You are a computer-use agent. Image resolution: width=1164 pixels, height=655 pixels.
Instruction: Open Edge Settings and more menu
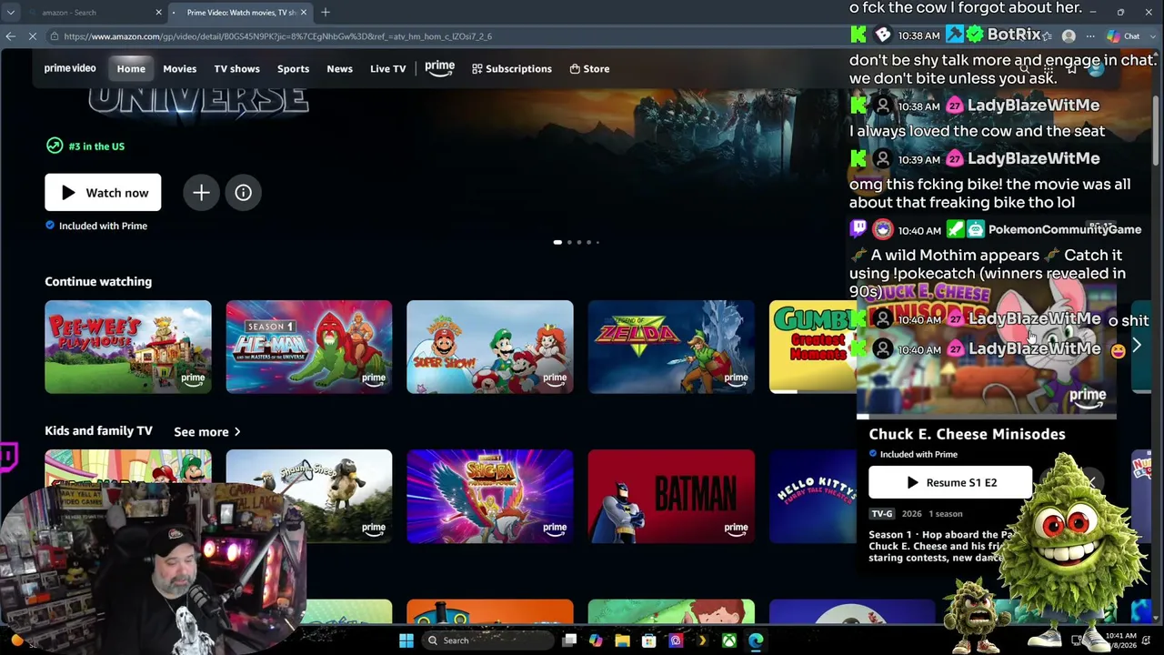(1090, 36)
